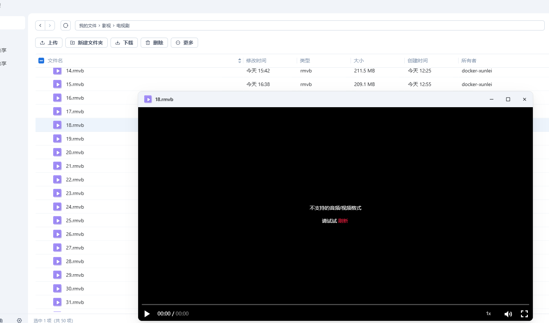
Task: Open settings gear in bottom bar
Action: pos(19,320)
